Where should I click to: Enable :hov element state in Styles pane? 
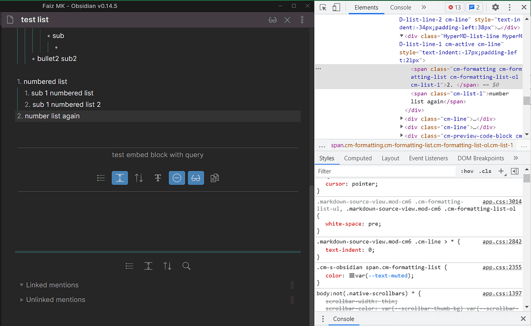click(x=467, y=171)
